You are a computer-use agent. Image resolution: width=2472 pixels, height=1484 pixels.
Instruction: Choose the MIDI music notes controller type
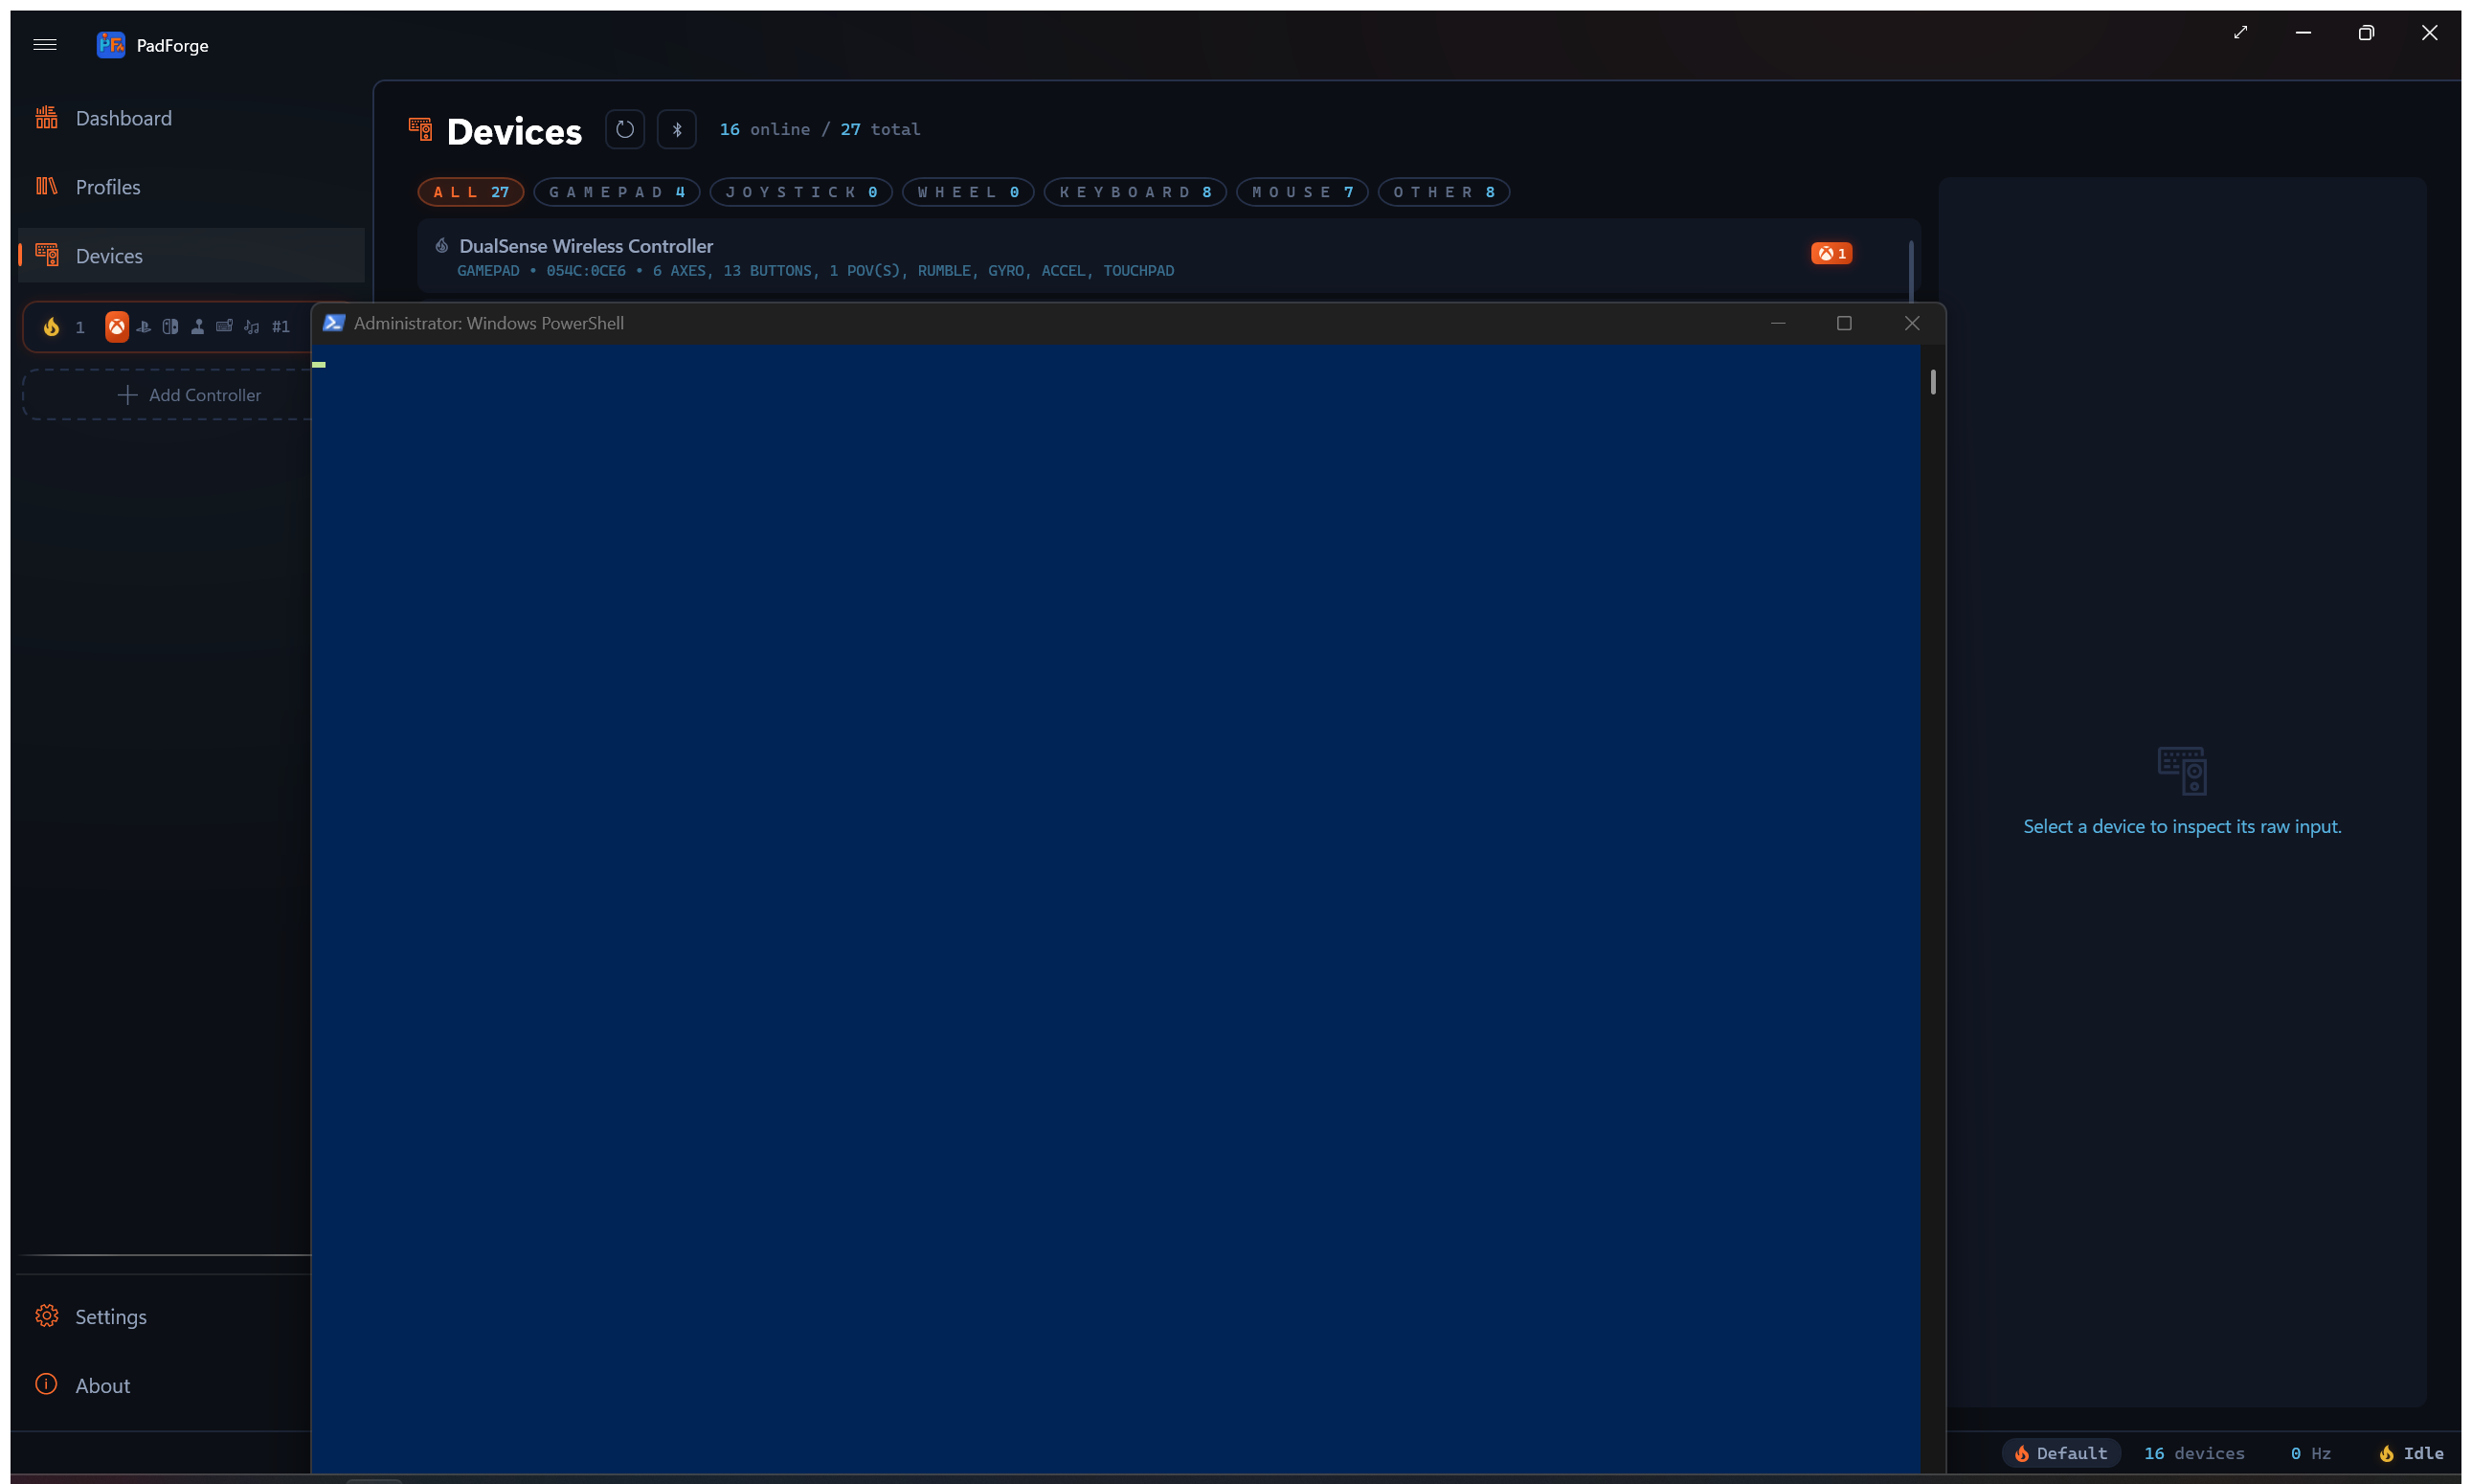pyautogui.click(x=252, y=327)
